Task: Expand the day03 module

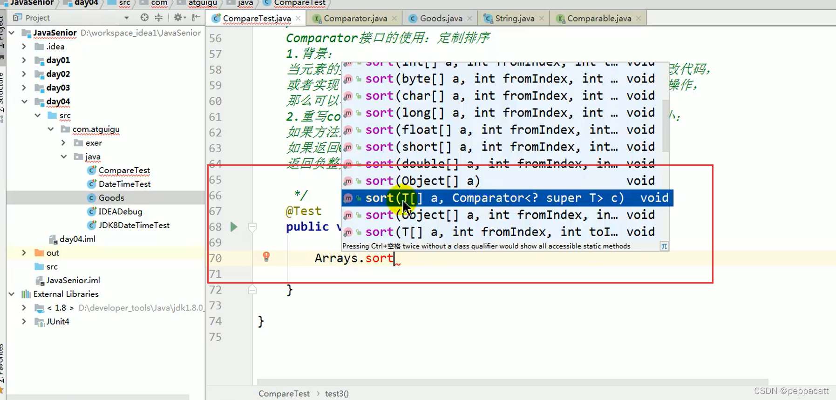Action: (24, 88)
